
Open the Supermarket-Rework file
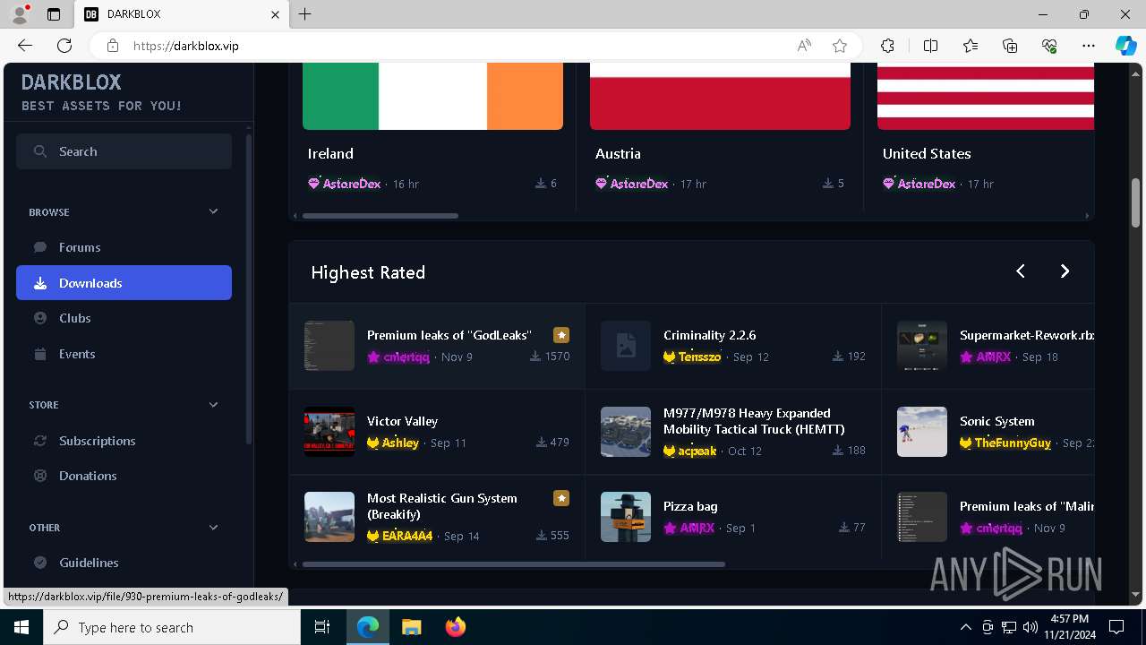point(1027,335)
